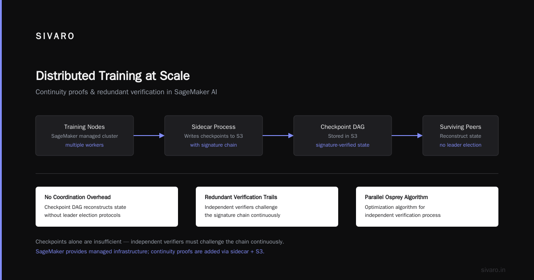Select the Sidecar Process box
534x280 pixels.
point(214,136)
